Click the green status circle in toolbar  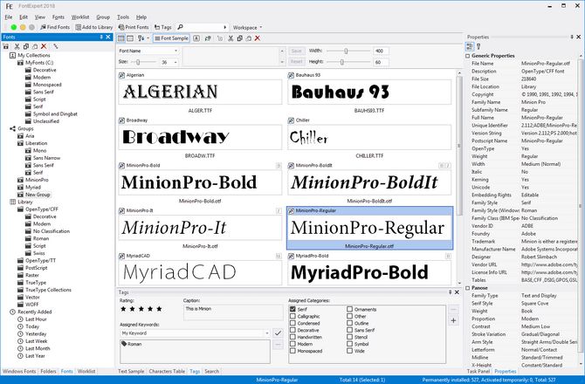click(14, 27)
